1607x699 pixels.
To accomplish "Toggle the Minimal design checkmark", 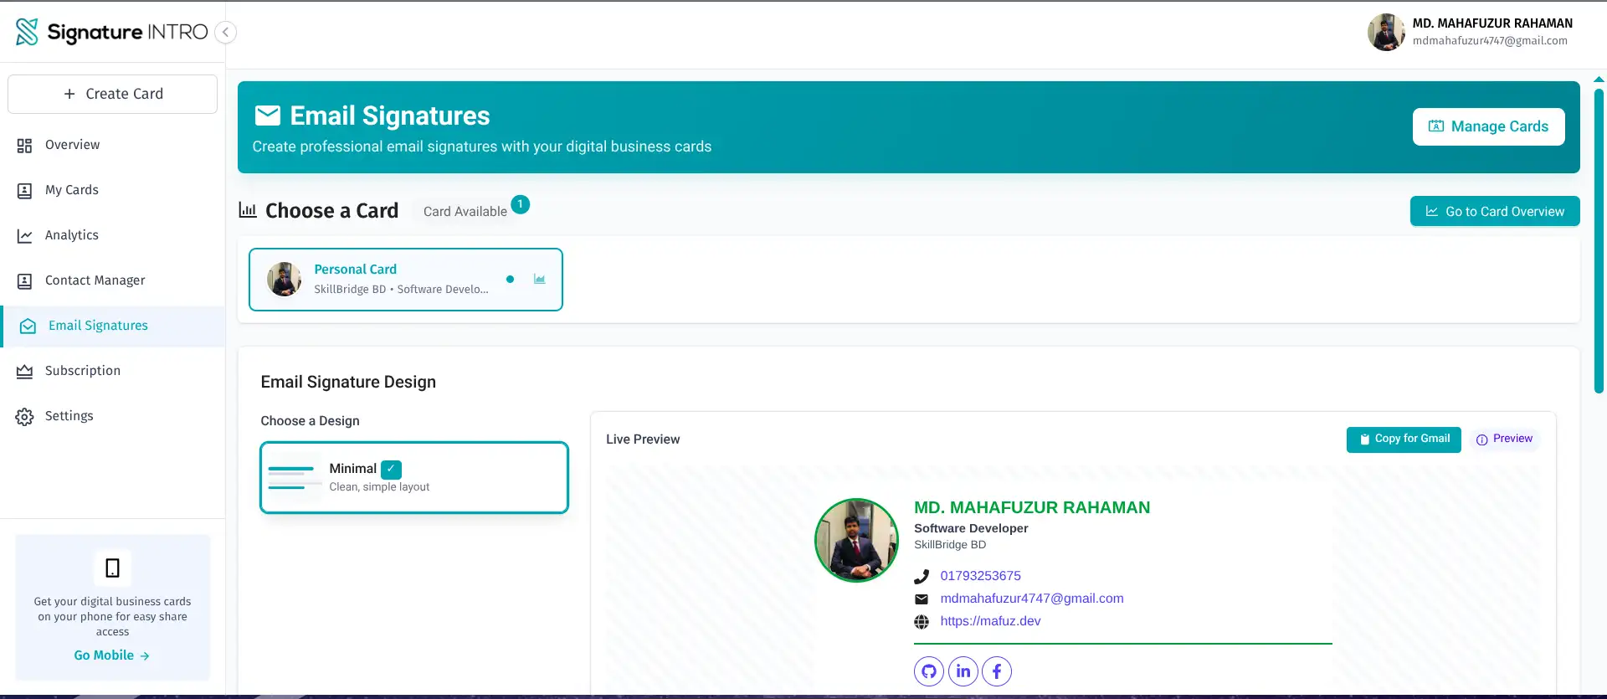I will coord(391,469).
